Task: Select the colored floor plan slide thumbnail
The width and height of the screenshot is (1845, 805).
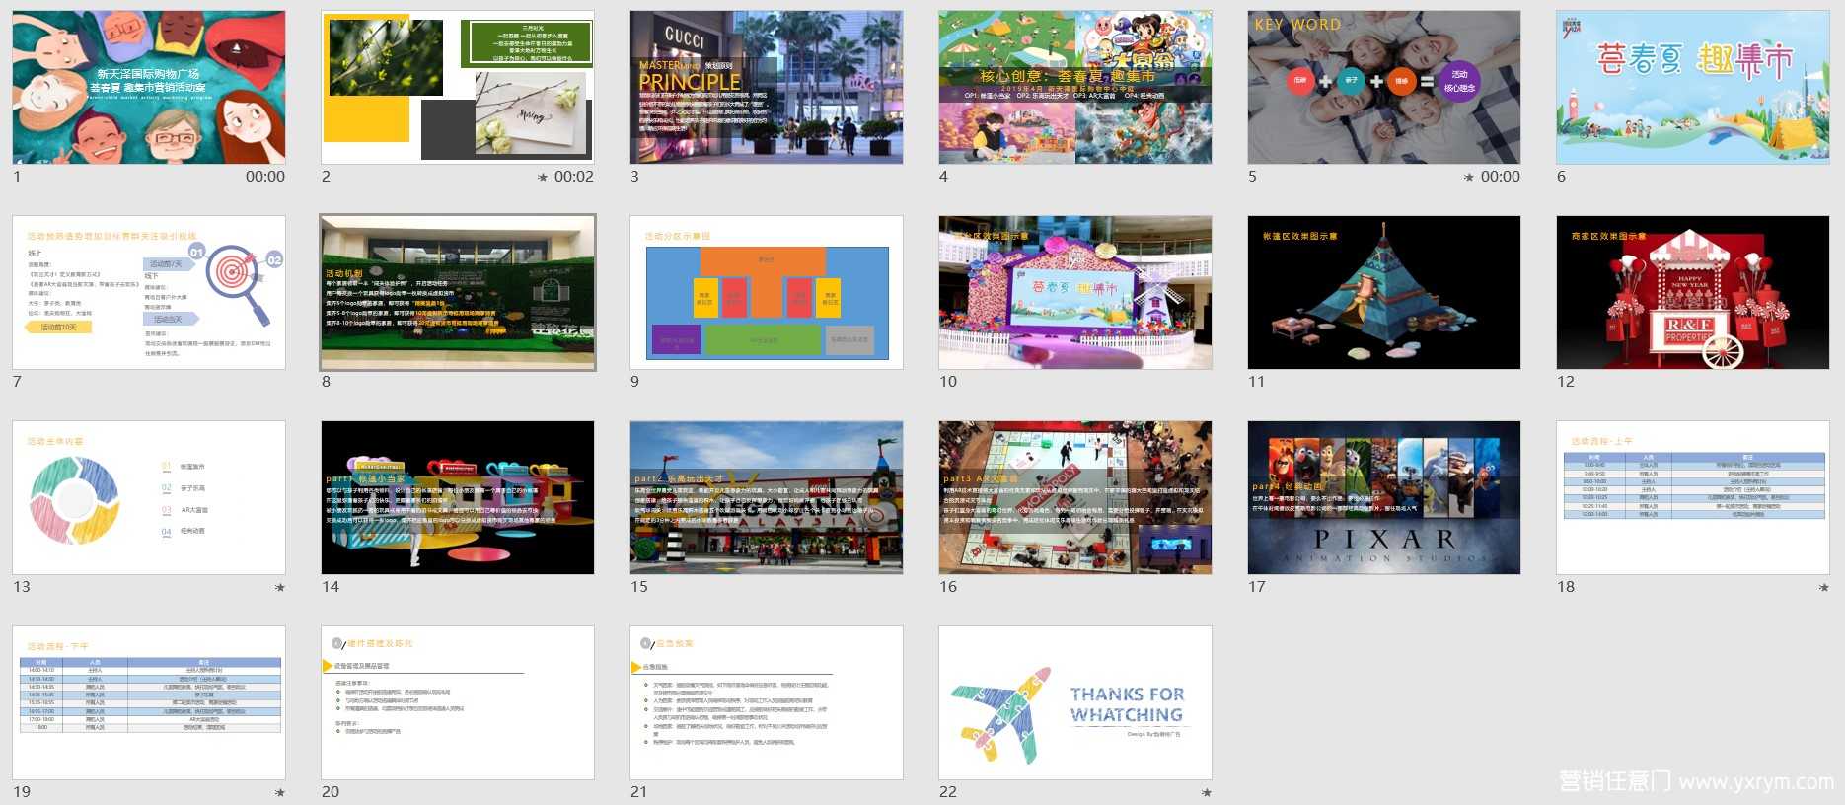Action: (x=767, y=292)
